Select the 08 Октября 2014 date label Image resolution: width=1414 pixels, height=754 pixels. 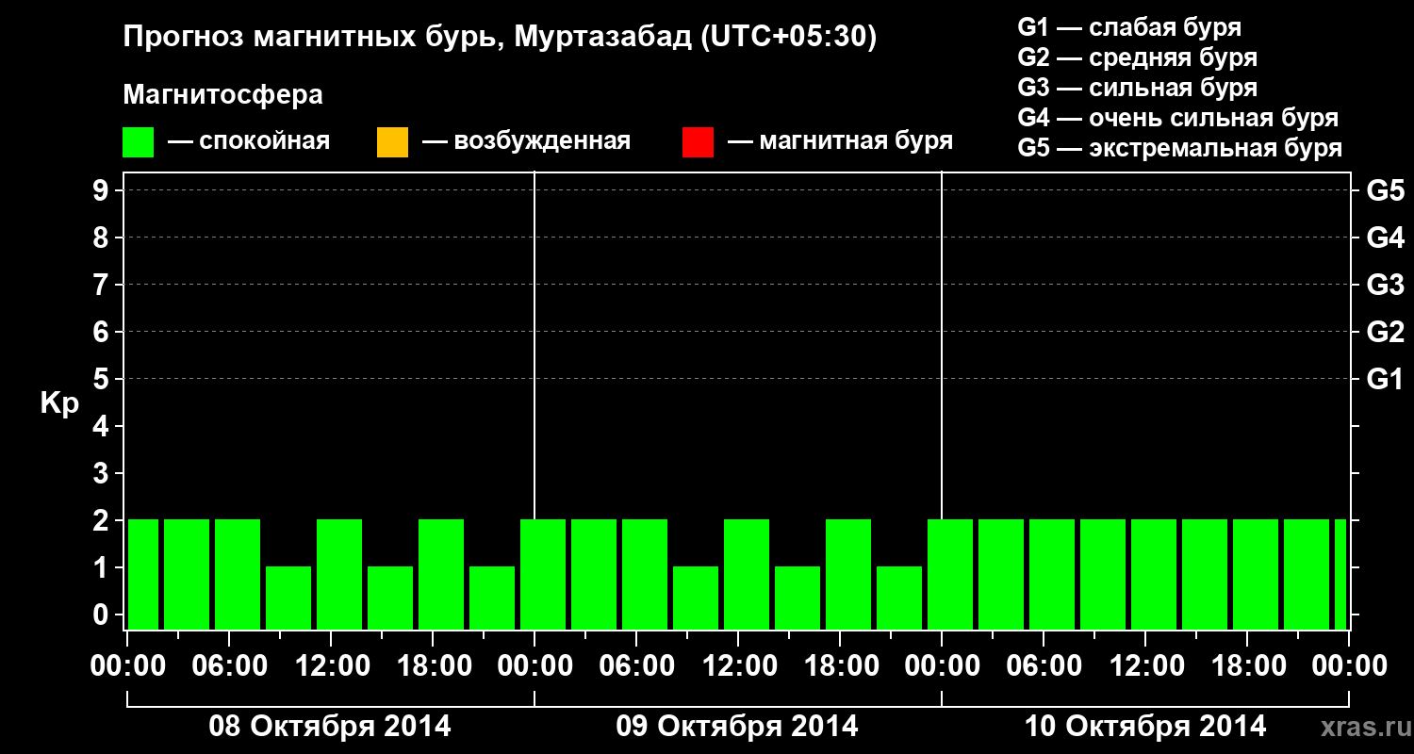(x=330, y=727)
